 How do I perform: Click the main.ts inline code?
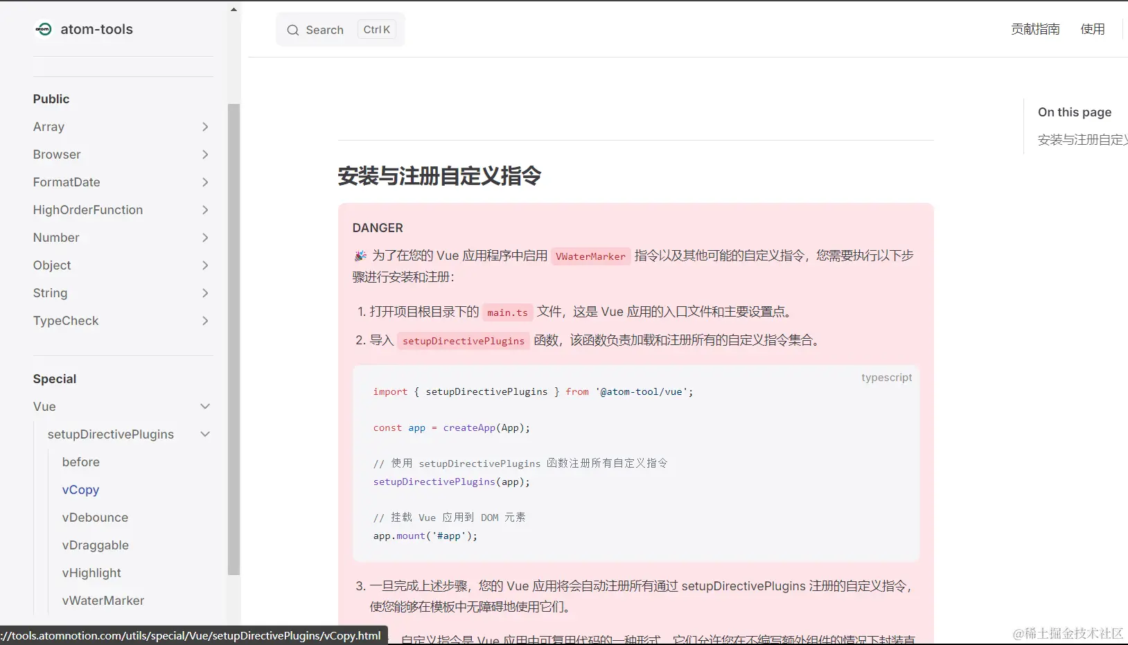pos(507,312)
